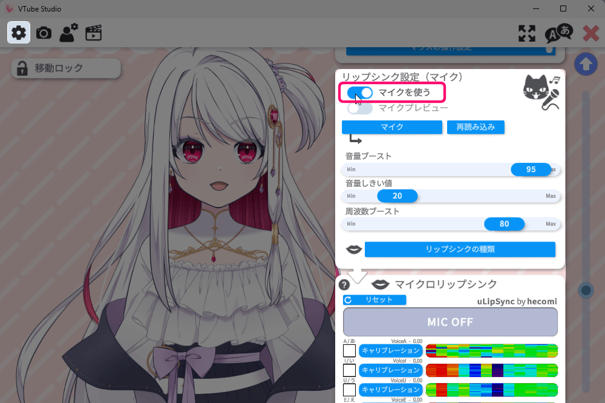Toggle fullscreen with the expand arrows icon

tap(527, 33)
